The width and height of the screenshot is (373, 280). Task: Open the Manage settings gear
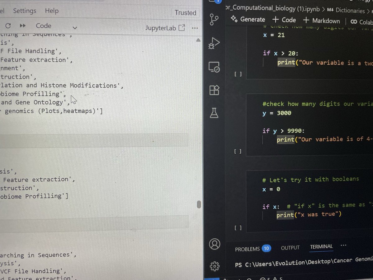click(x=214, y=266)
